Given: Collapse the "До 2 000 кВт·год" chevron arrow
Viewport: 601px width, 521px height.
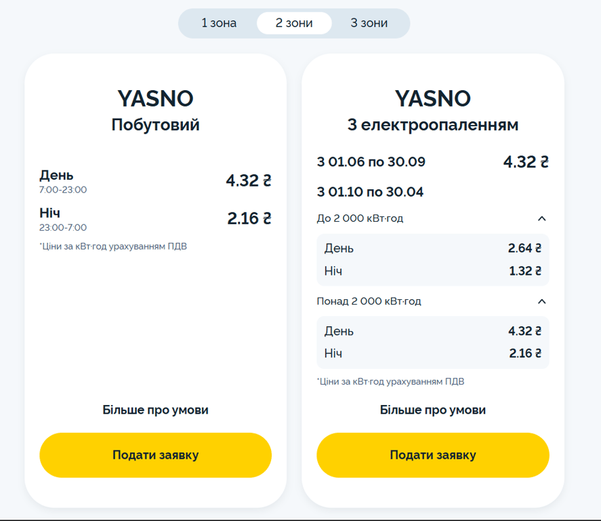Looking at the screenshot, I should pyautogui.click(x=541, y=218).
